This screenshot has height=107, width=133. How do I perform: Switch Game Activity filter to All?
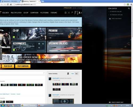pyautogui.click(x=76, y=74)
